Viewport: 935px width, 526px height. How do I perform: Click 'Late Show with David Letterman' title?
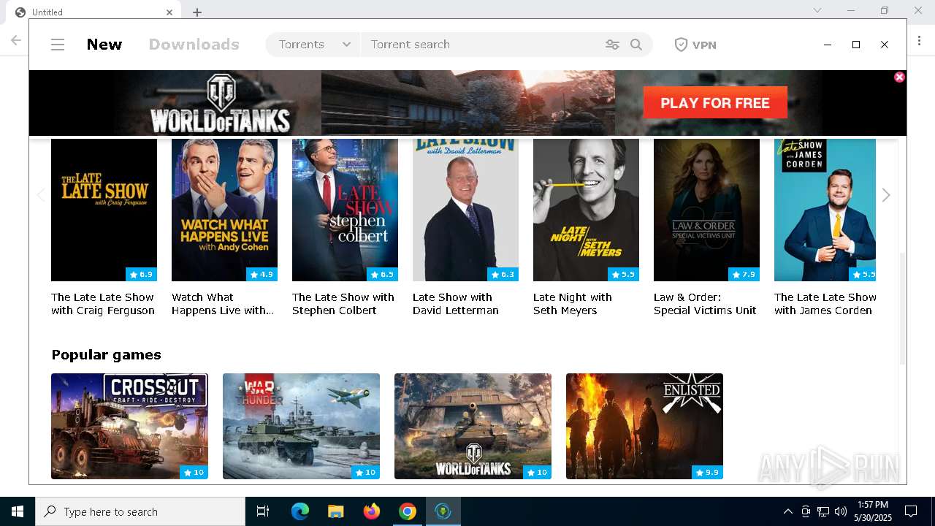[456, 304]
